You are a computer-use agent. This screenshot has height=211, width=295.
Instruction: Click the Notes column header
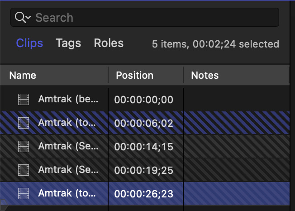coord(205,75)
